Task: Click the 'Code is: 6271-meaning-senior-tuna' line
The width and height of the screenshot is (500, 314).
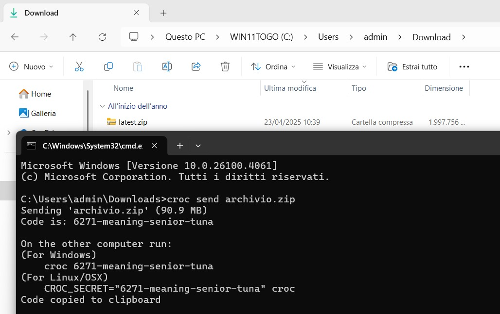Action: [117, 221]
